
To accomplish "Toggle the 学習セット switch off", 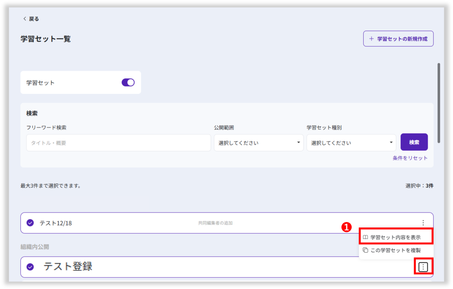I will tap(128, 82).
